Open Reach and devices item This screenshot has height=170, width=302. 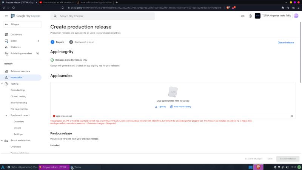20,141
